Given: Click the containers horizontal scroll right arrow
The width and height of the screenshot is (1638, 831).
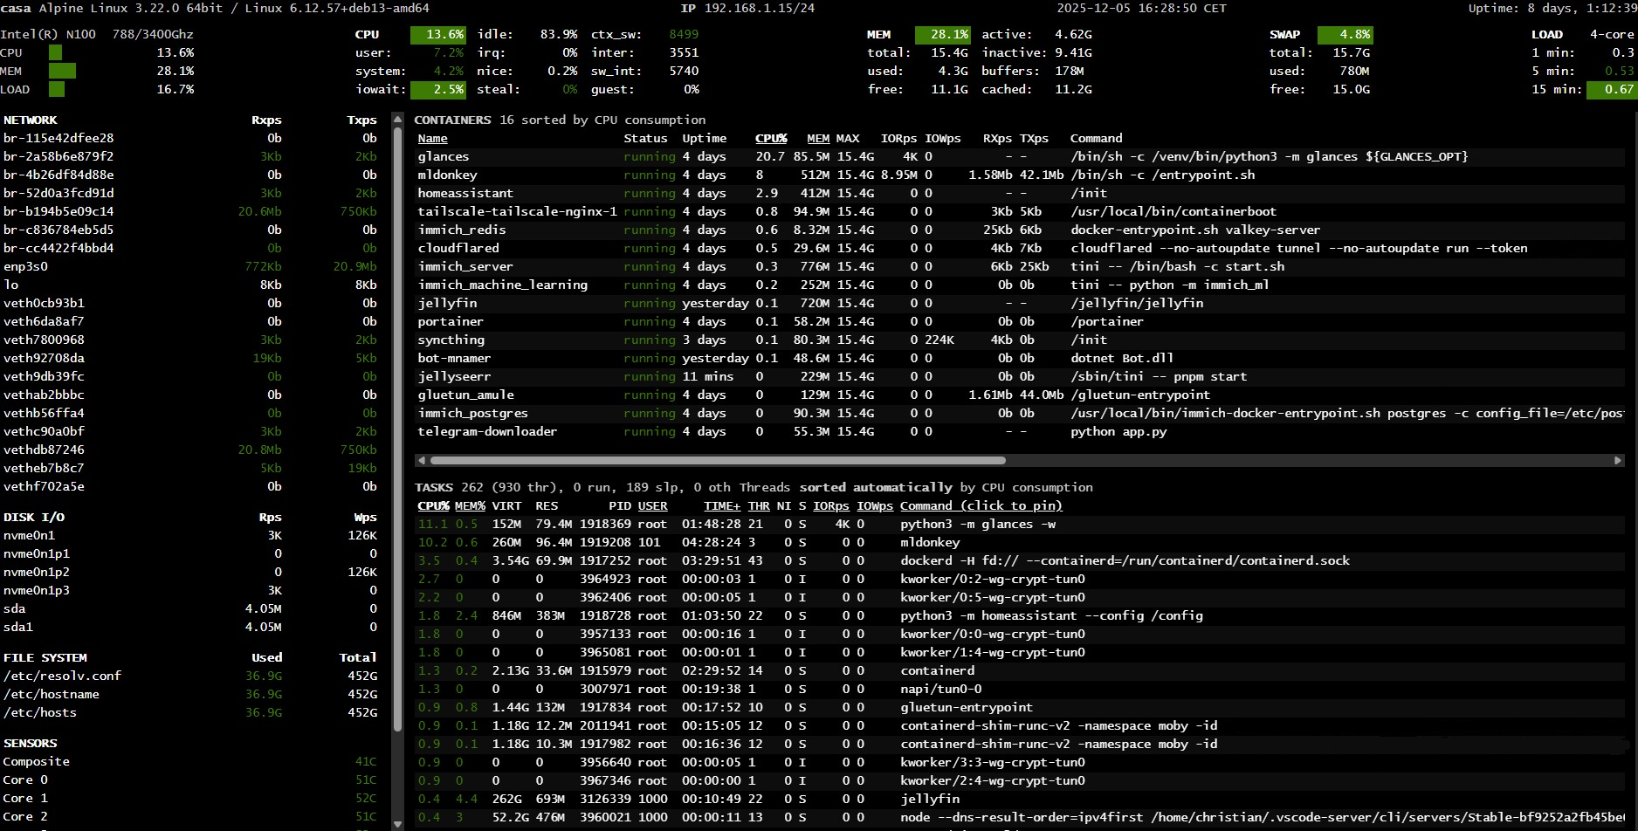Looking at the screenshot, I should 1617,460.
